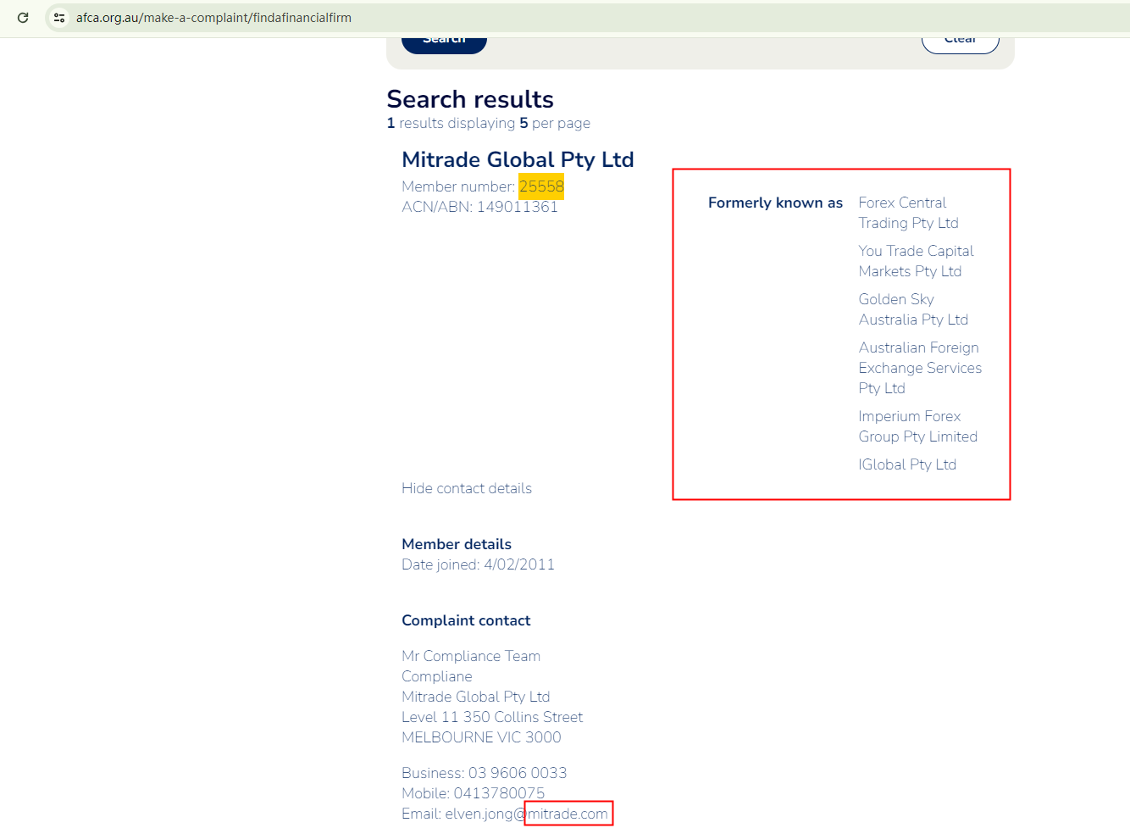Click the Mitrade Global Pty Ltd heading
This screenshot has width=1130, height=828.
pos(518,160)
